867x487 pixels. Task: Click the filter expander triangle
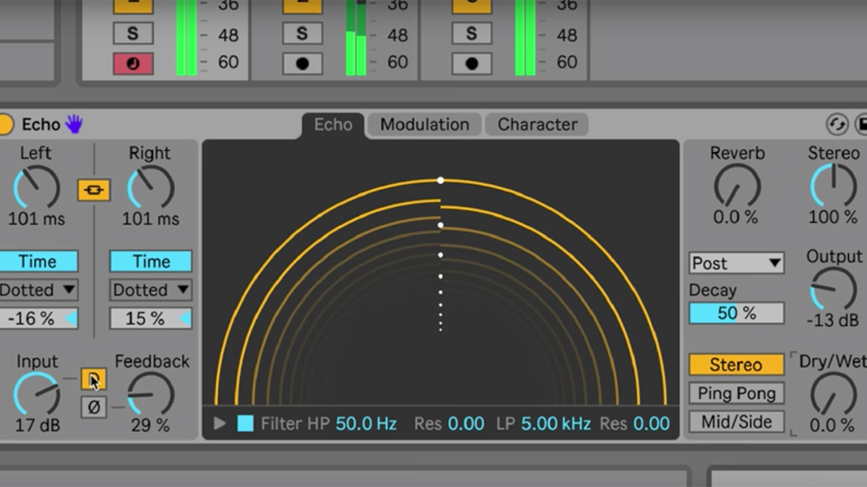pyautogui.click(x=220, y=424)
